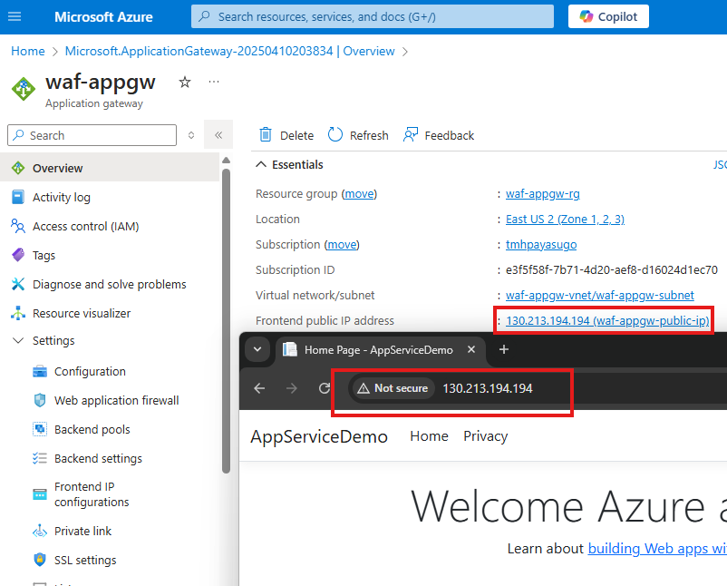Open tmhpayasugo subscription link
Image resolution: width=727 pixels, height=586 pixels.
coord(541,245)
